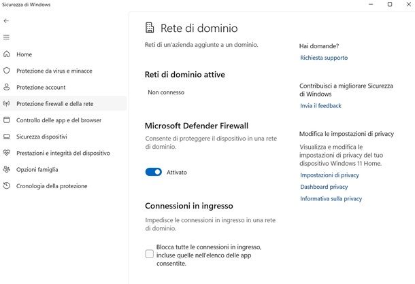
Task: Open Sicurezza dispositivi section
Action: 63,137
